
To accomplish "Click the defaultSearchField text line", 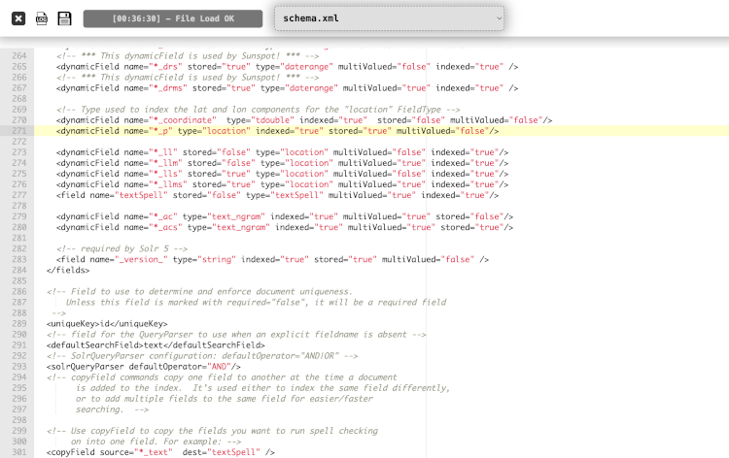I will point(156,344).
